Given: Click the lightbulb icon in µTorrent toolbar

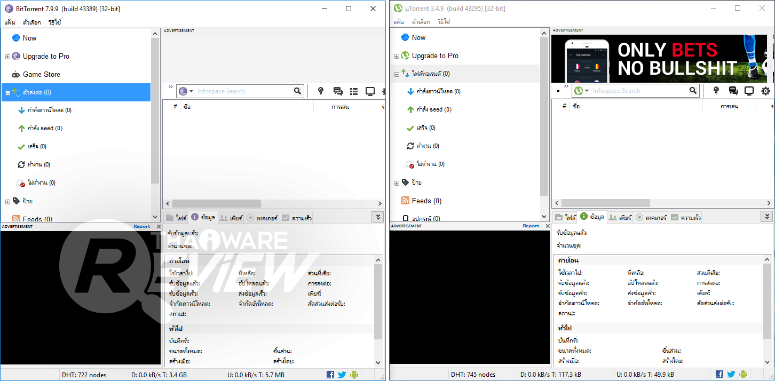Looking at the screenshot, I should pyautogui.click(x=716, y=91).
